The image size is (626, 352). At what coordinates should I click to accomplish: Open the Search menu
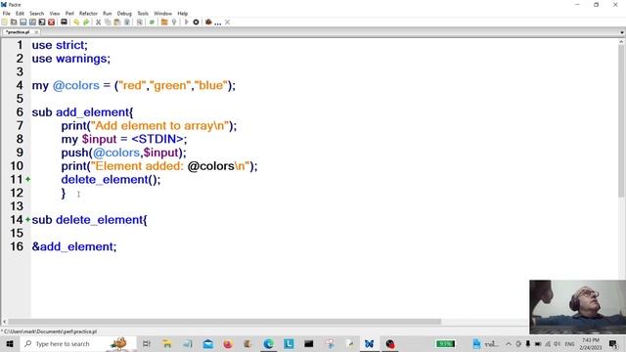coord(37,13)
